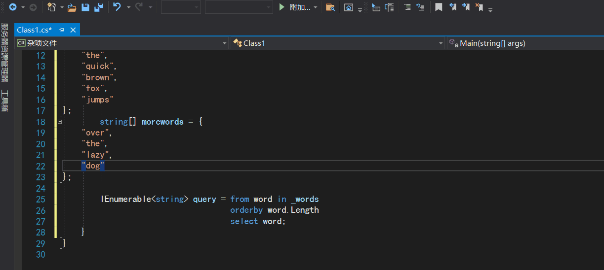The height and width of the screenshot is (270, 604).
Task: Click the Open File folder icon
Action: click(72, 7)
